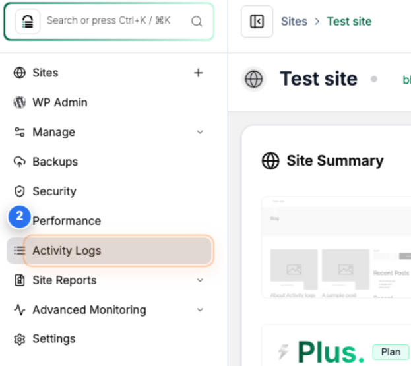Click the Plus. plan name text

point(331,352)
